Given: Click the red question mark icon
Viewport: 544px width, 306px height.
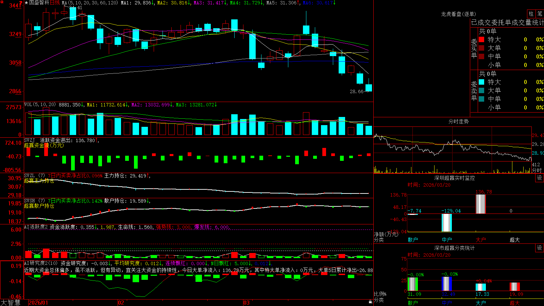Looking at the screenshot, I should [x=21, y=3].
